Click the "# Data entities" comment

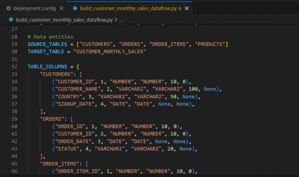coord(50,37)
